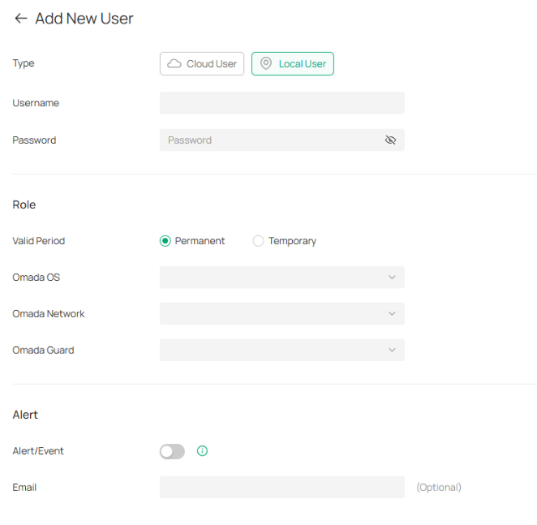The width and height of the screenshot is (537, 525).
Task: Focus the Password input field
Action: pyautogui.click(x=281, y=140)
